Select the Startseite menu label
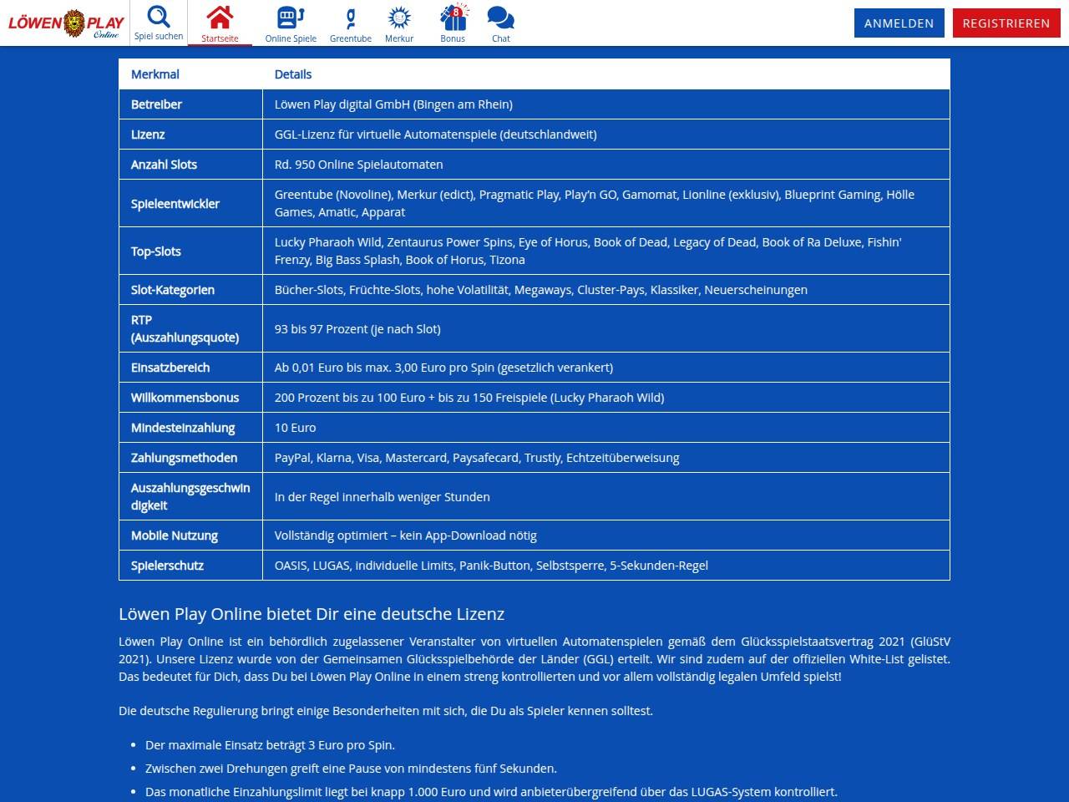 pos(220,38)
